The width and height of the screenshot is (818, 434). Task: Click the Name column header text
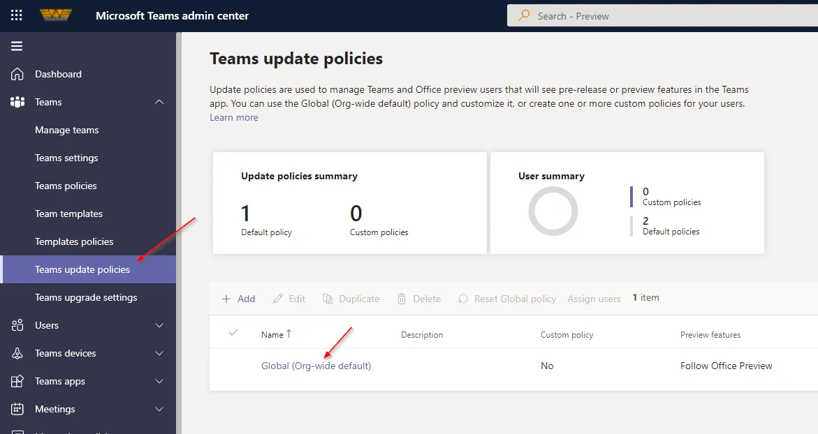click(x=272, y=335)
